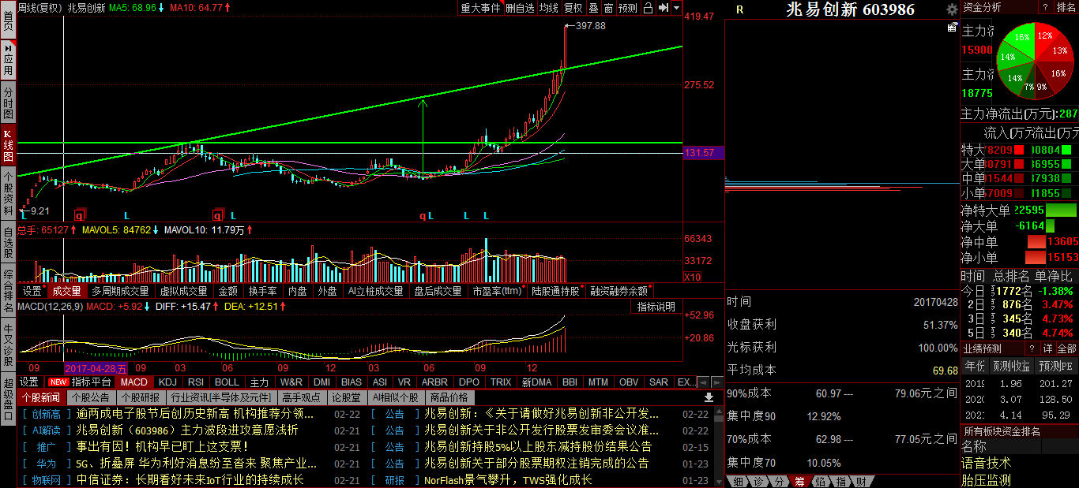Select K线图 in the left sidebar
1079x488 pixels.
click(8, 145)
